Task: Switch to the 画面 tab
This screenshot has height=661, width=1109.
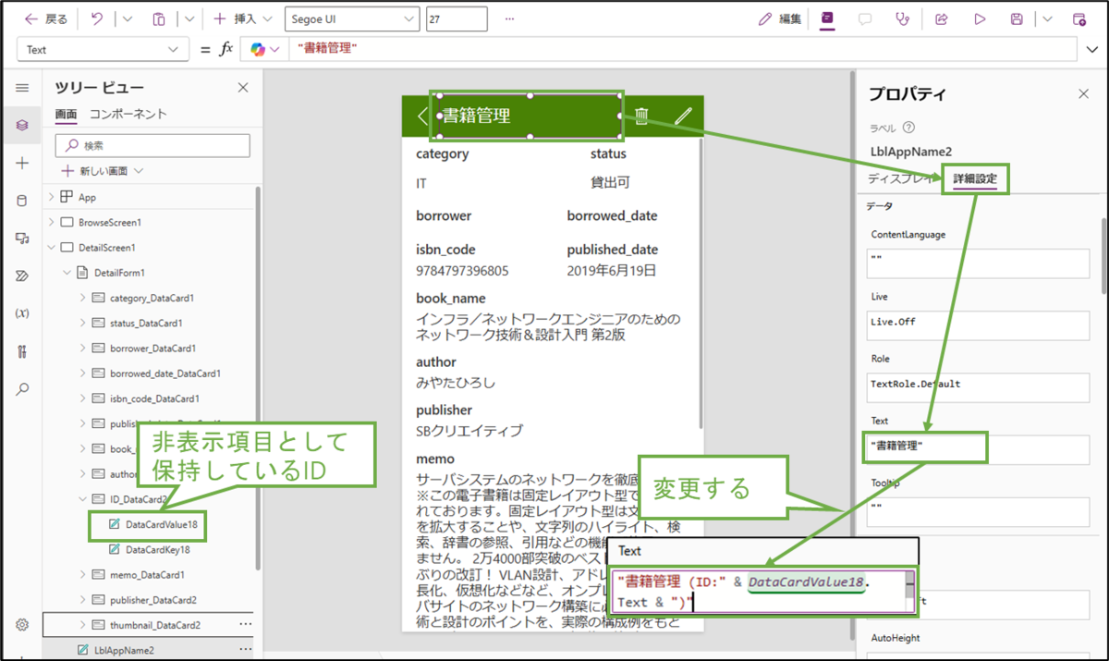Action: coord(66,115)
